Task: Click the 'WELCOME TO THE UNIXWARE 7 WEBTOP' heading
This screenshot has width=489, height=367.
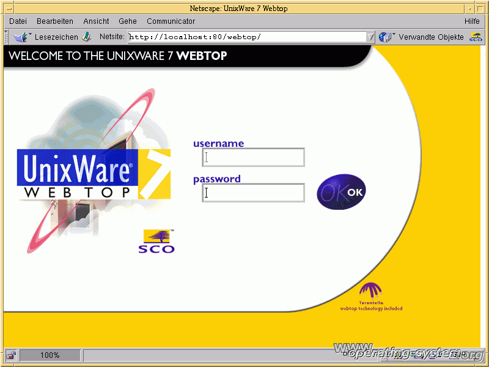Action: (x=118, y=56)
